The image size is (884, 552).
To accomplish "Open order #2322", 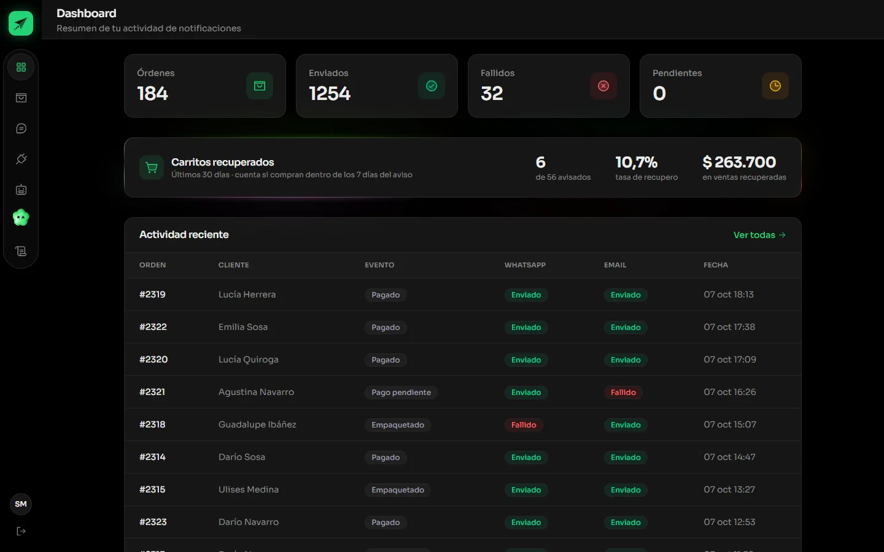I will pos(153,327).
